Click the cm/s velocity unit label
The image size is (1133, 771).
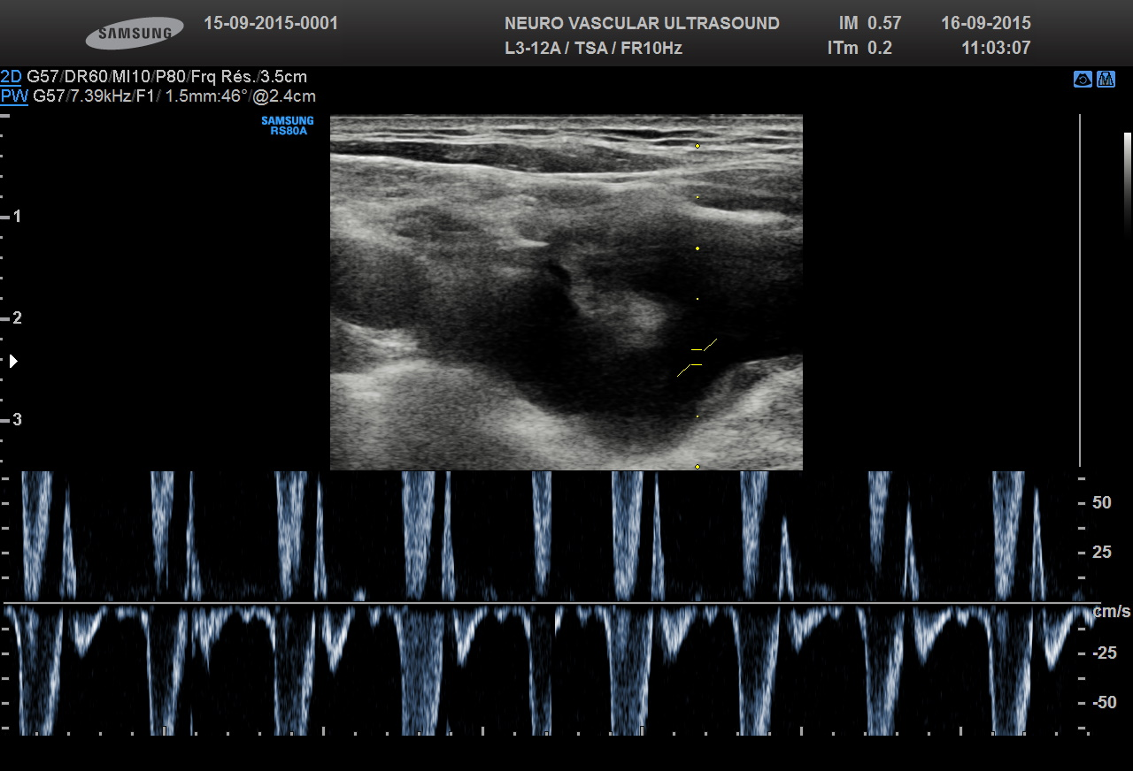click(x=1112, y=612)
